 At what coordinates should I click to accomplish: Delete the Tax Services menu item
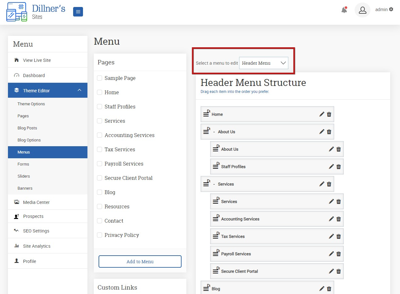point(339,236)
